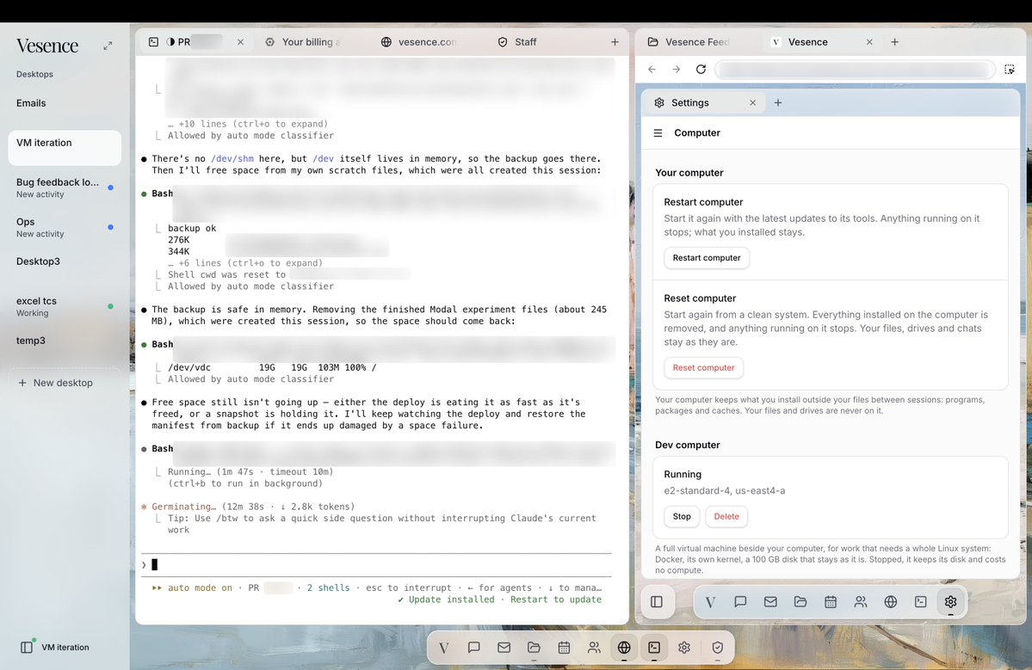Open mail icon in the Settings window dock
The height and width of the screenshot is (670, 1032).
[x=770, y=601]
